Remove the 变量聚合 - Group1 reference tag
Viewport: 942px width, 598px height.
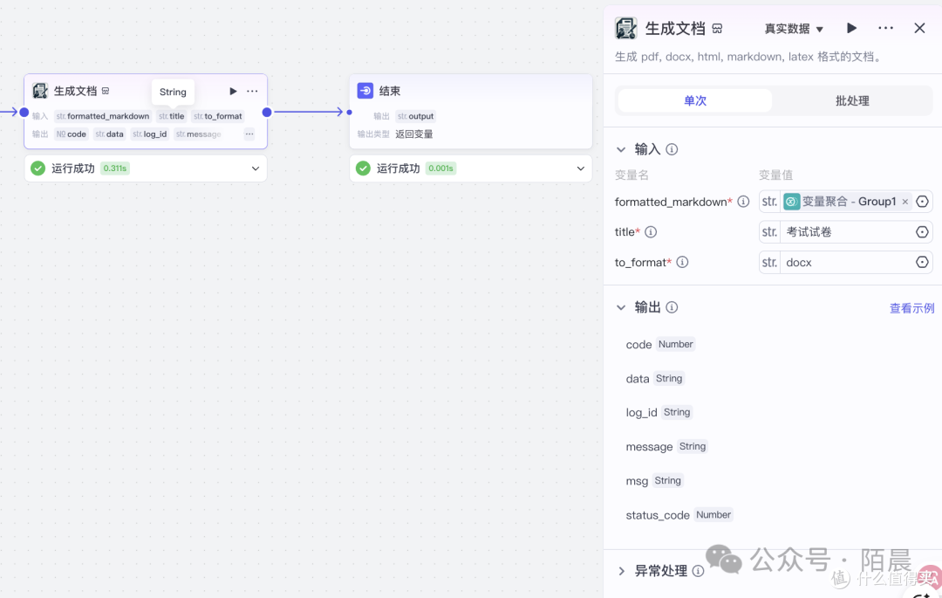tap(904, 202)
